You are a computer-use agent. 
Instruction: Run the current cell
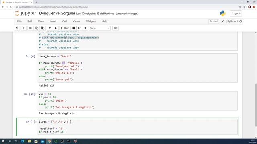click(x=65, y=28)
